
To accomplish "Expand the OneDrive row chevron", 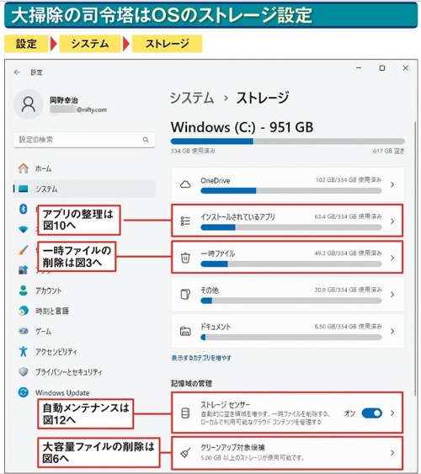I will tap(392, 184).
